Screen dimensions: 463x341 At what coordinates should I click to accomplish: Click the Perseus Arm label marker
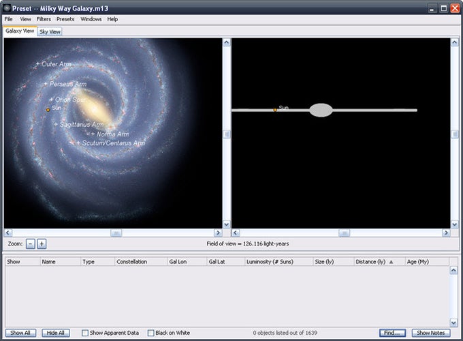46,84
